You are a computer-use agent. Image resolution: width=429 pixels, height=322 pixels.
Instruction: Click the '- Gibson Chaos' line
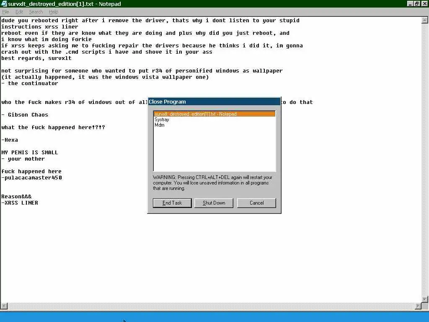[x=25, y=115]
